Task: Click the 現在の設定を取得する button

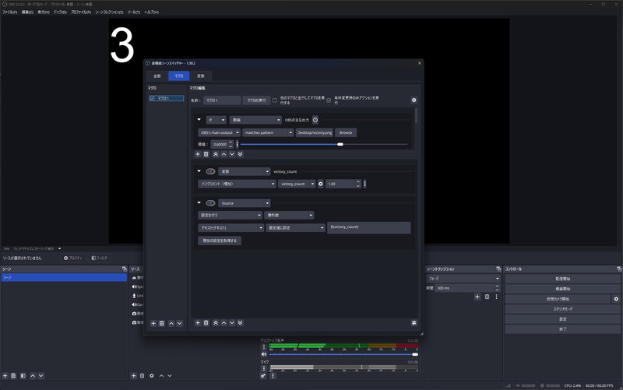Action: point(220,241)
